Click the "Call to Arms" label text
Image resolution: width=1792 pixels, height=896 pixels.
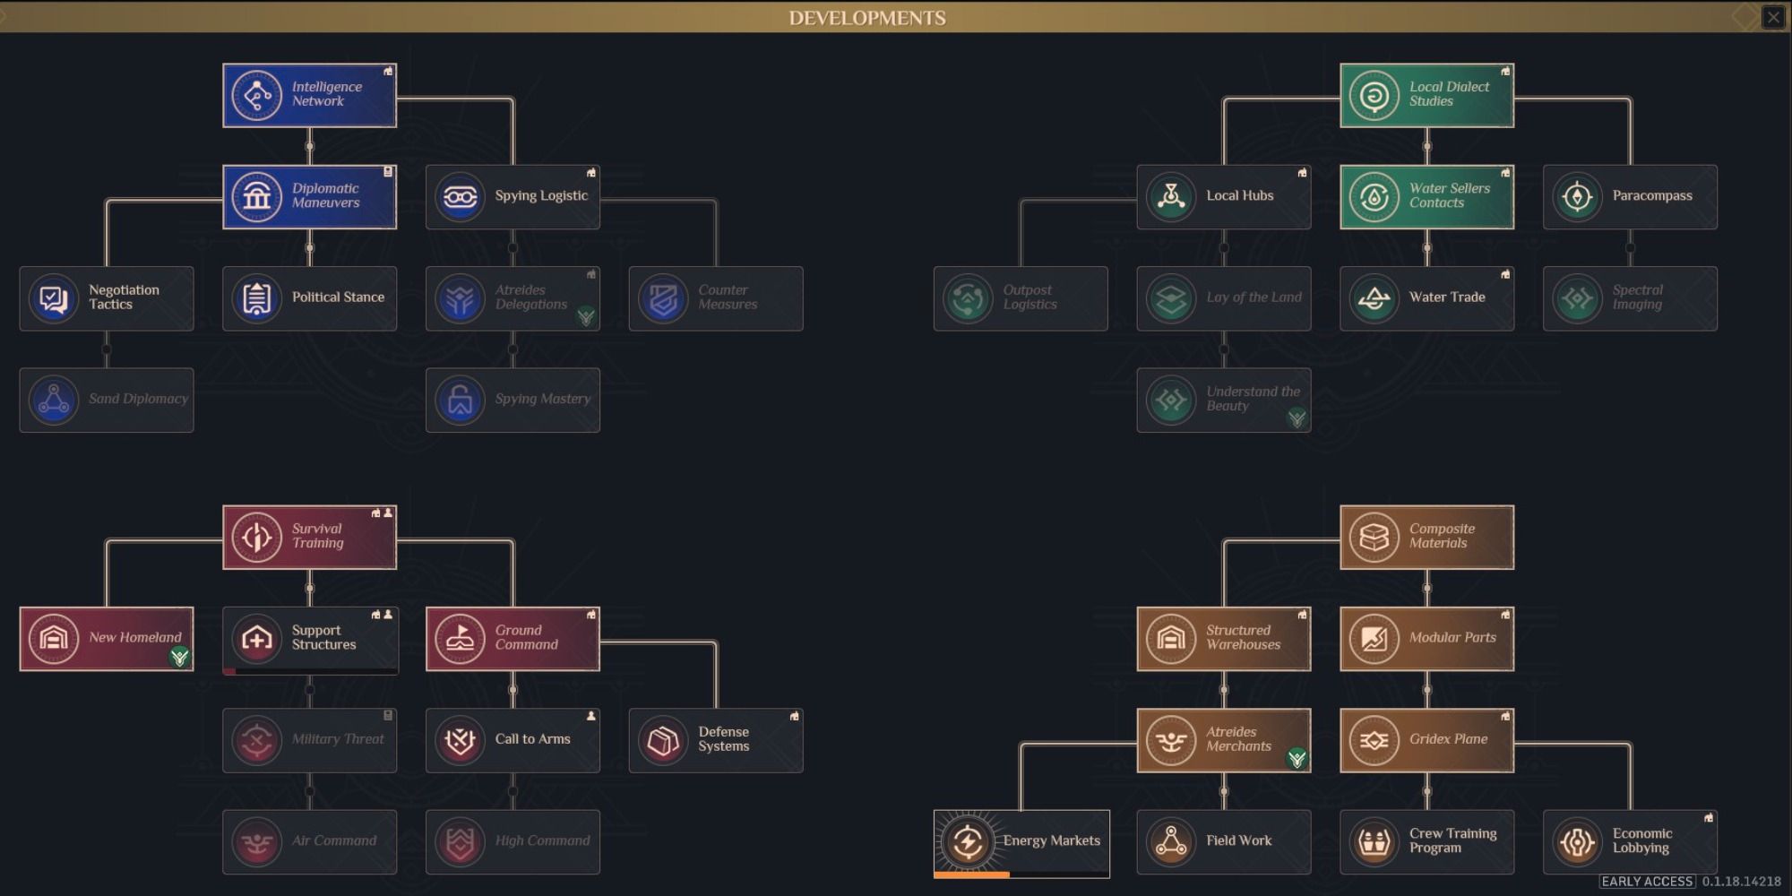point(532,739)
